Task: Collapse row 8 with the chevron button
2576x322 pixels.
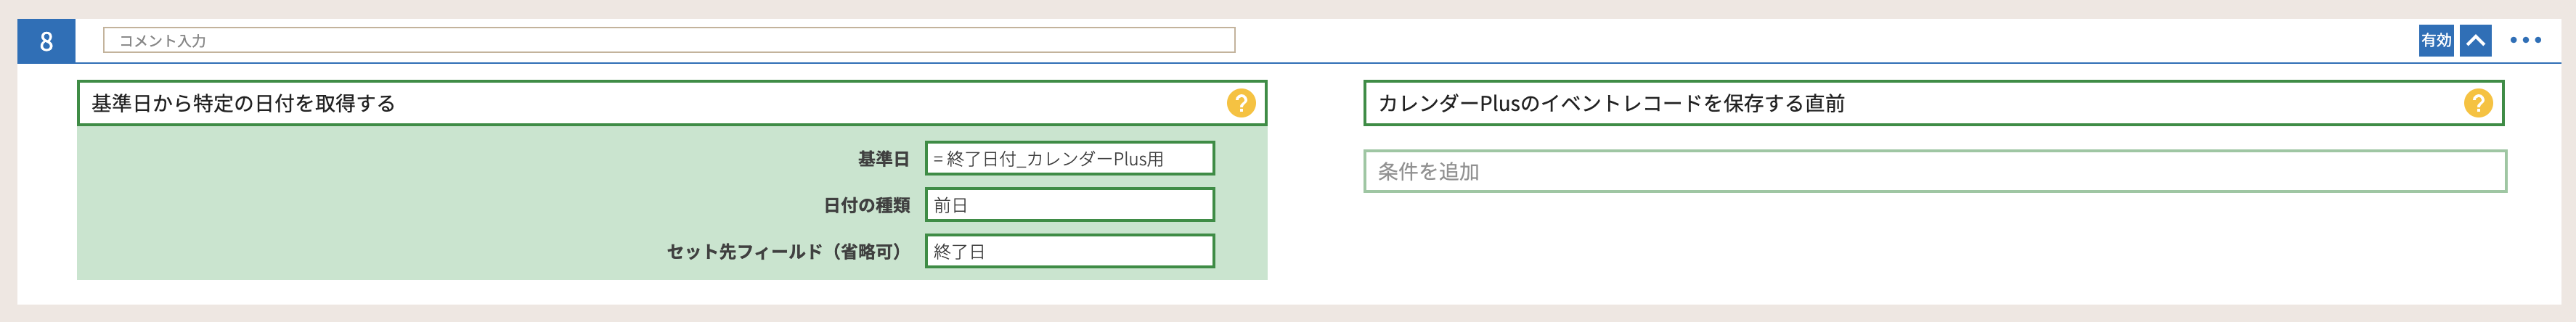Action: [2475, 40]
